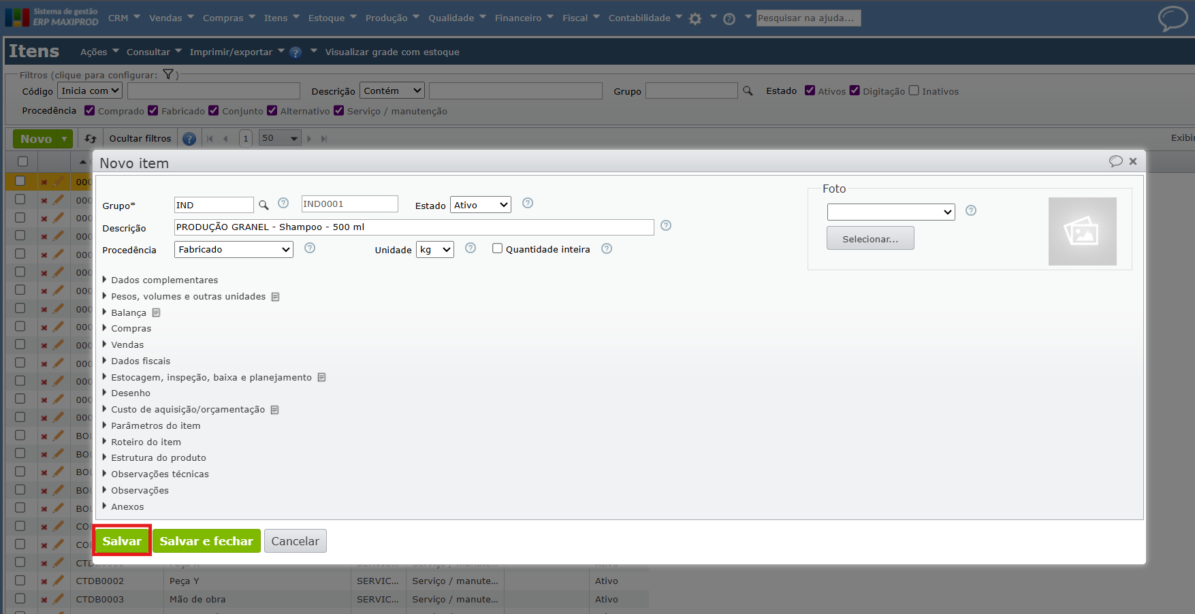Image resolution: width=1195 pixels, height=614 pixels.
Task: Click help icon next to Descrição field
Action: (x=666, y=225)
